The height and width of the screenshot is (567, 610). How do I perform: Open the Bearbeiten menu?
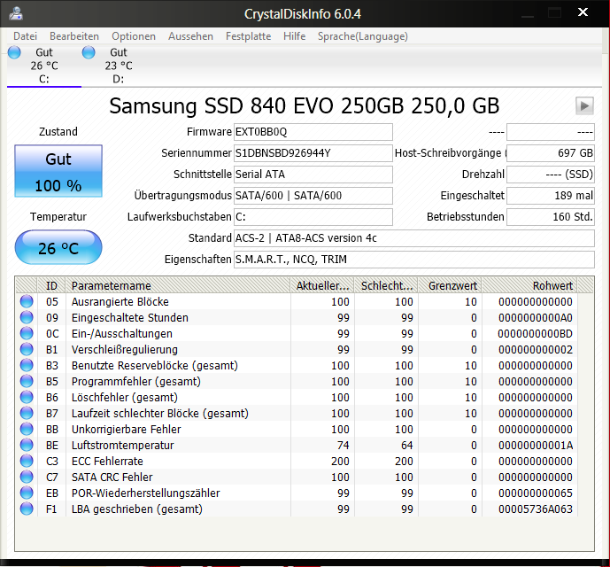(74, 36)
